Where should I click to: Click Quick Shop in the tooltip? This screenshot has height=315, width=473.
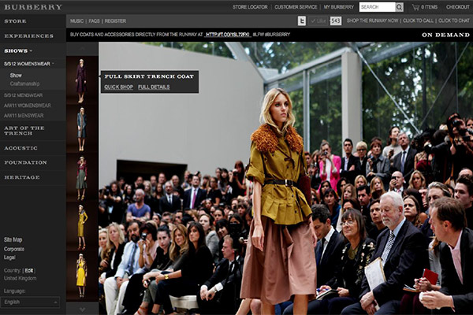click(x=118, y=87)
